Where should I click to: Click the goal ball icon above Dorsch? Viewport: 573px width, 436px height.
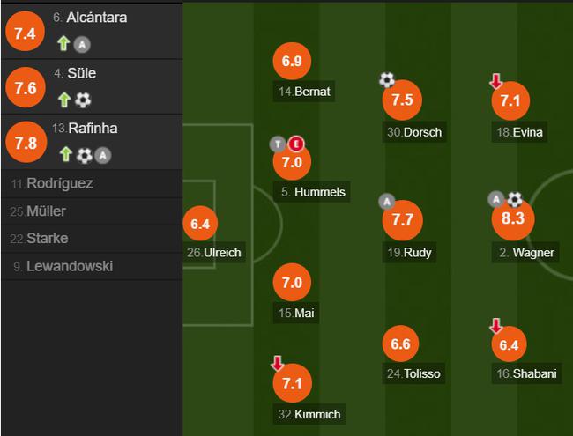(x=387, y=80)
